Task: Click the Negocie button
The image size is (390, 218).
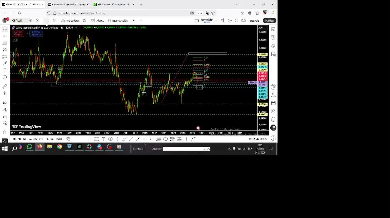Action: point(255,21)
